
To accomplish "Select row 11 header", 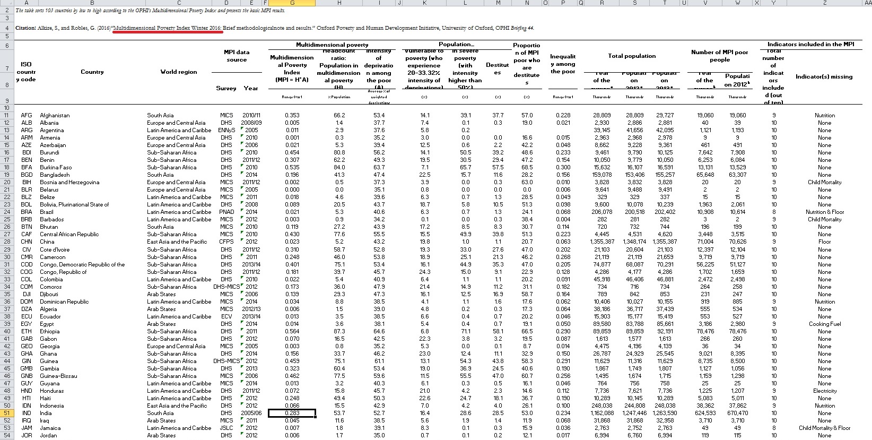I will coord(7,115).
